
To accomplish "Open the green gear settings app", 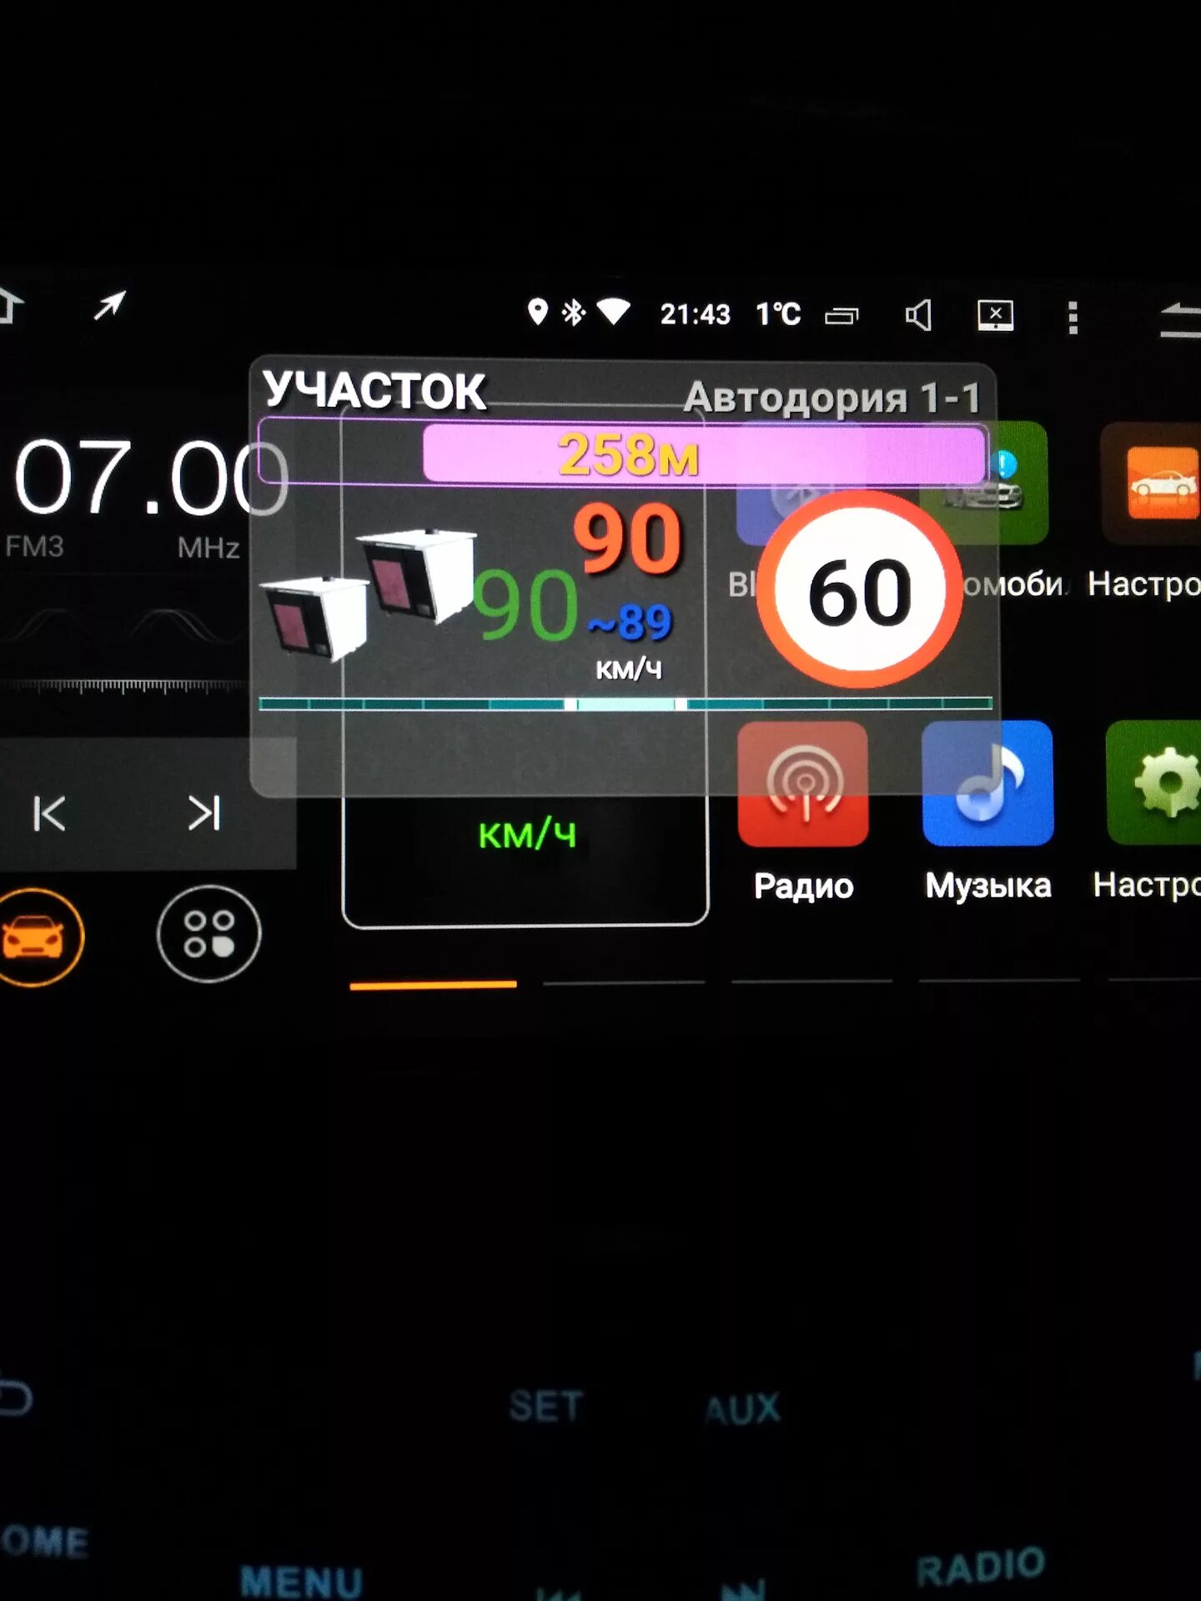I will tap(1153, 784).
